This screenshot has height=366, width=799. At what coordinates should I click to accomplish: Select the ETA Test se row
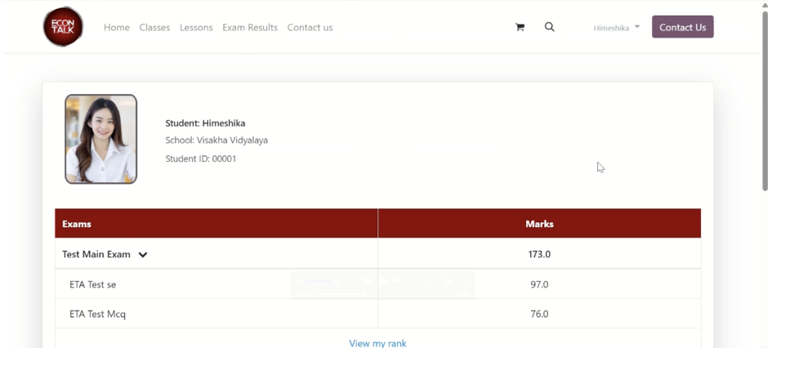point(93,284)
